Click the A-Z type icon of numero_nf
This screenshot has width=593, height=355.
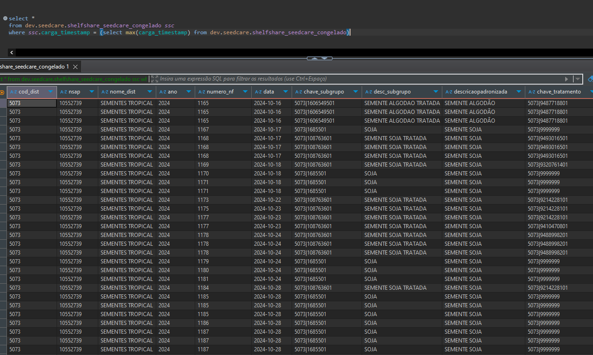(202, 92)
